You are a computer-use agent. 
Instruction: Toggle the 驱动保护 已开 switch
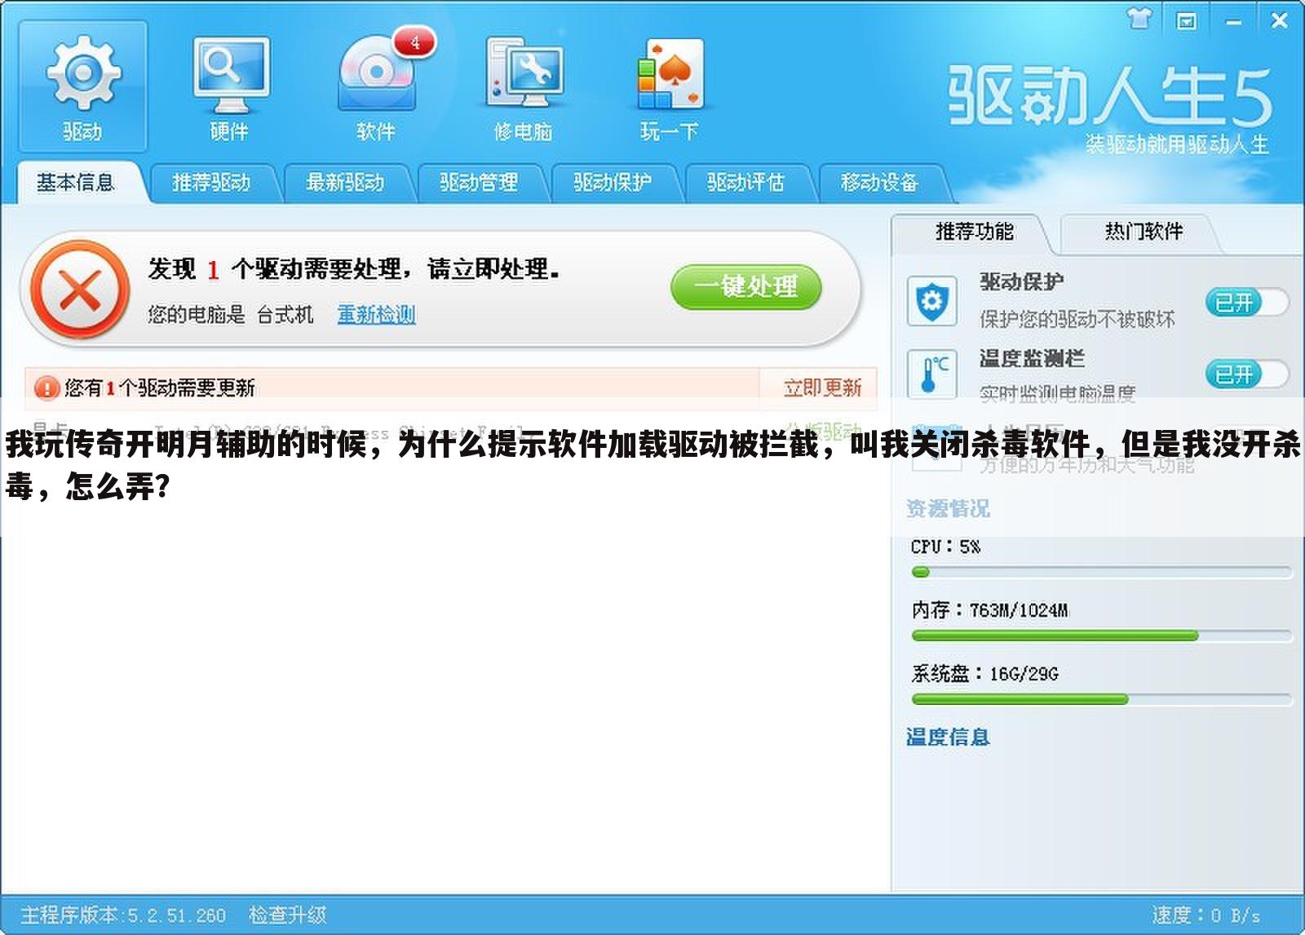pyautogui.click(x=1246, y=303)
